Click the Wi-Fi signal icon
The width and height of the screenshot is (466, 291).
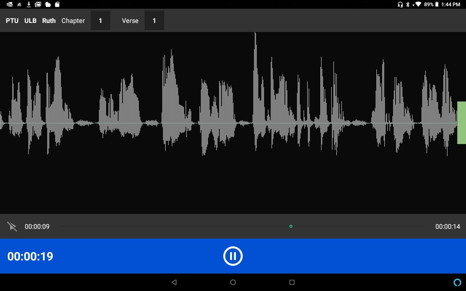click(x=418, y=4)
